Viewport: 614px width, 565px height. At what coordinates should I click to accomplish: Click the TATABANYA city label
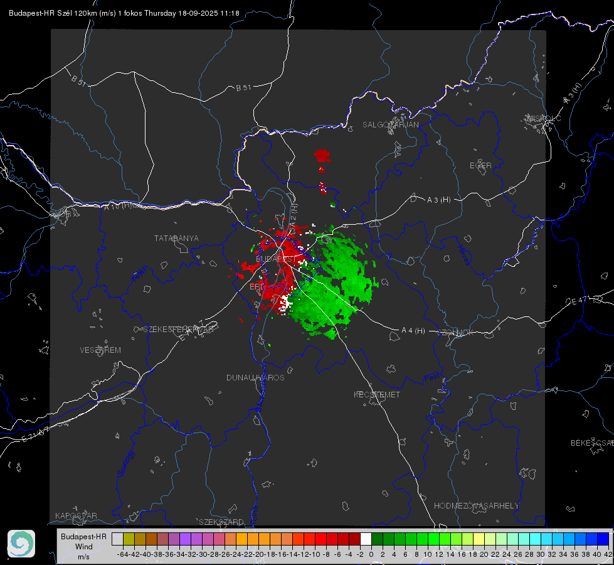coord(176,238)
